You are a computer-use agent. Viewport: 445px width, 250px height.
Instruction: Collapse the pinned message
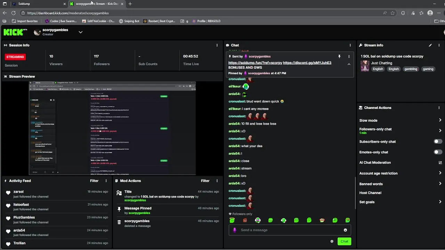coord(349,64)
